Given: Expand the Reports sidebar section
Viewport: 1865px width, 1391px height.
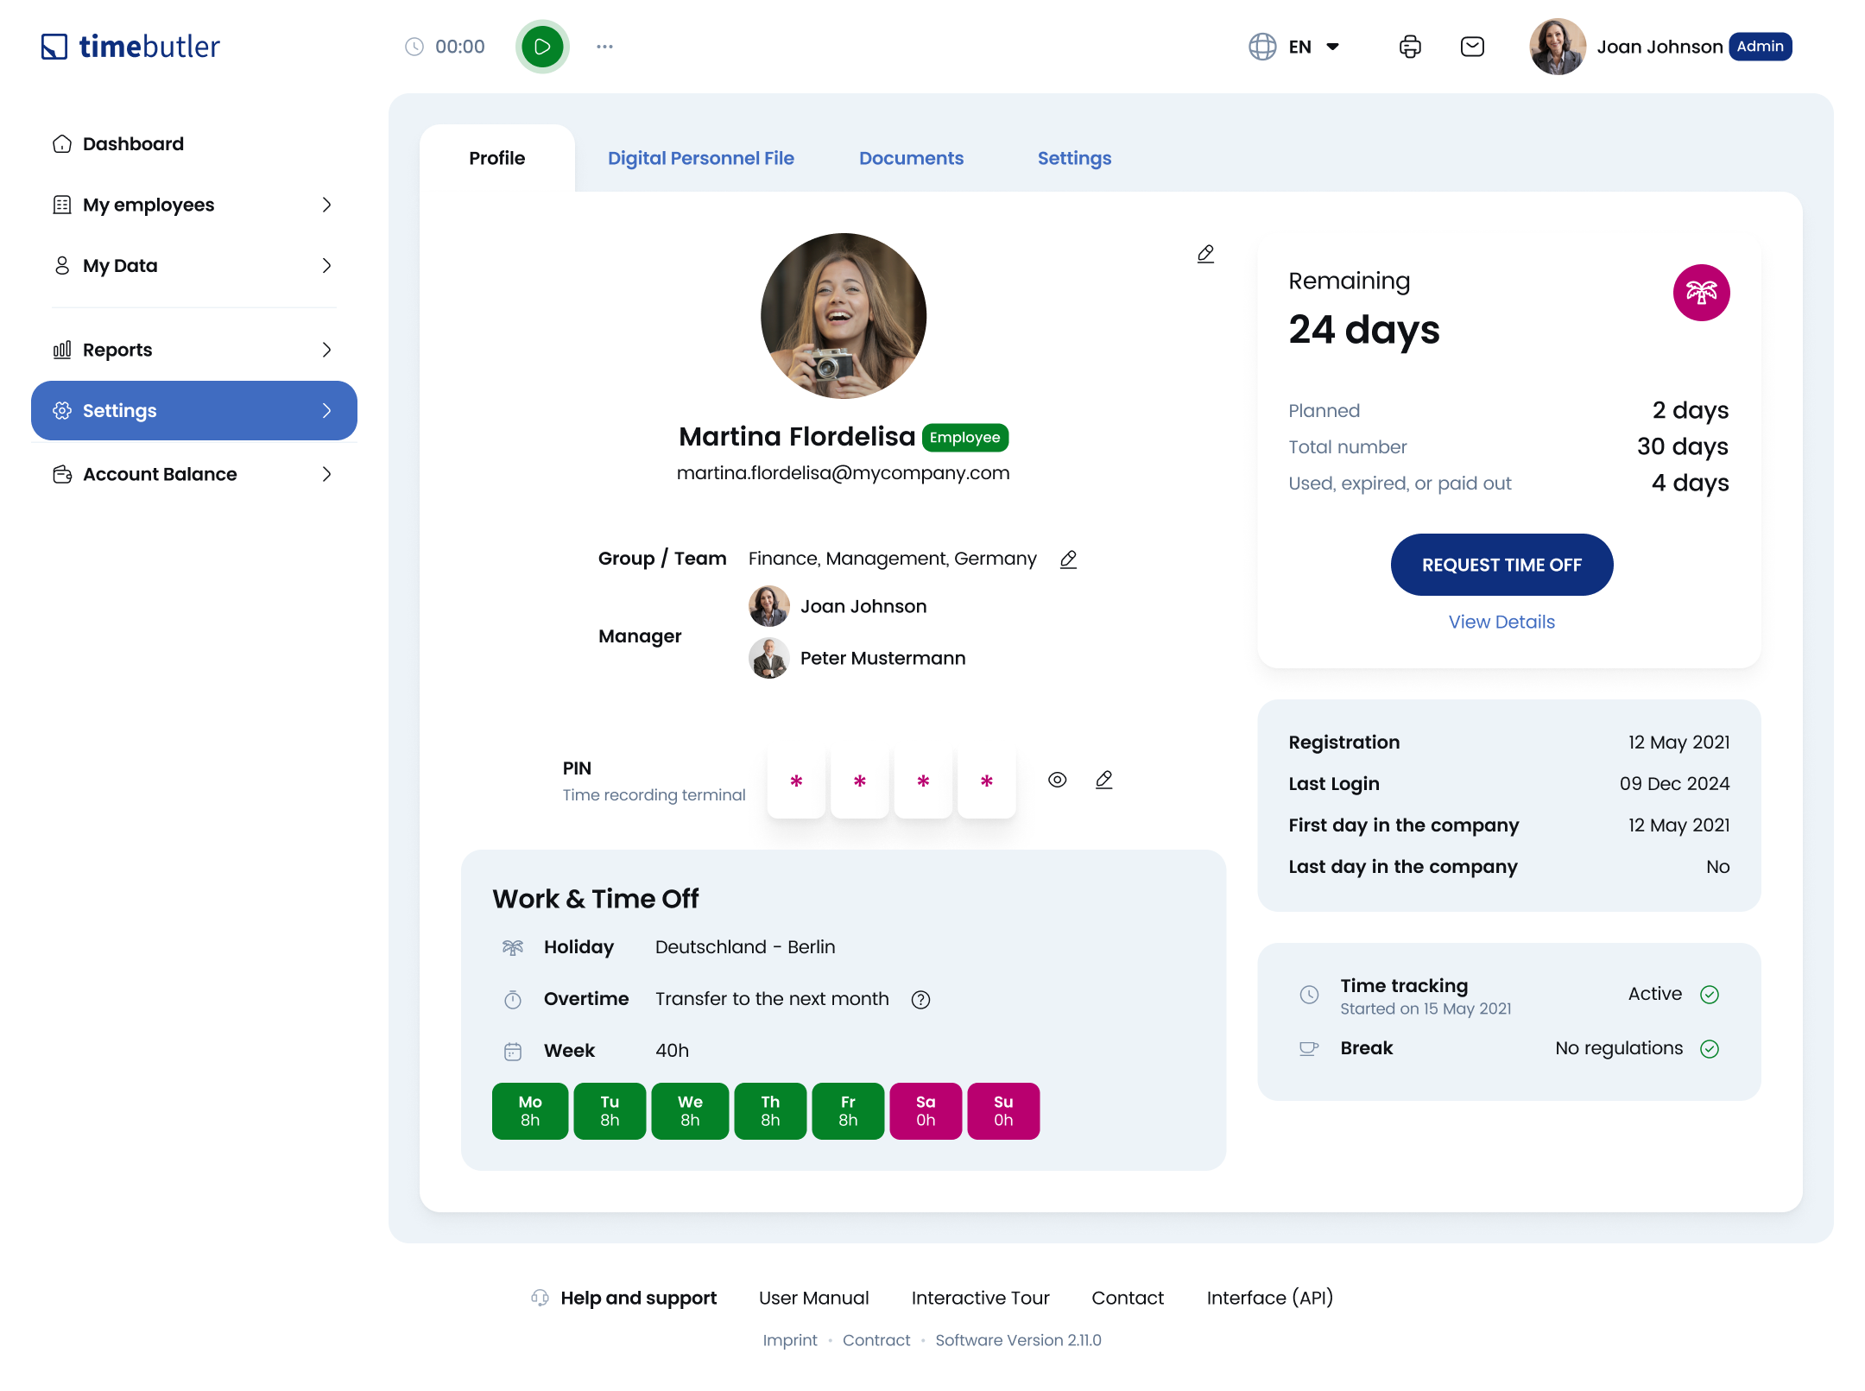Looking at the screenshot, I should 193,350.
